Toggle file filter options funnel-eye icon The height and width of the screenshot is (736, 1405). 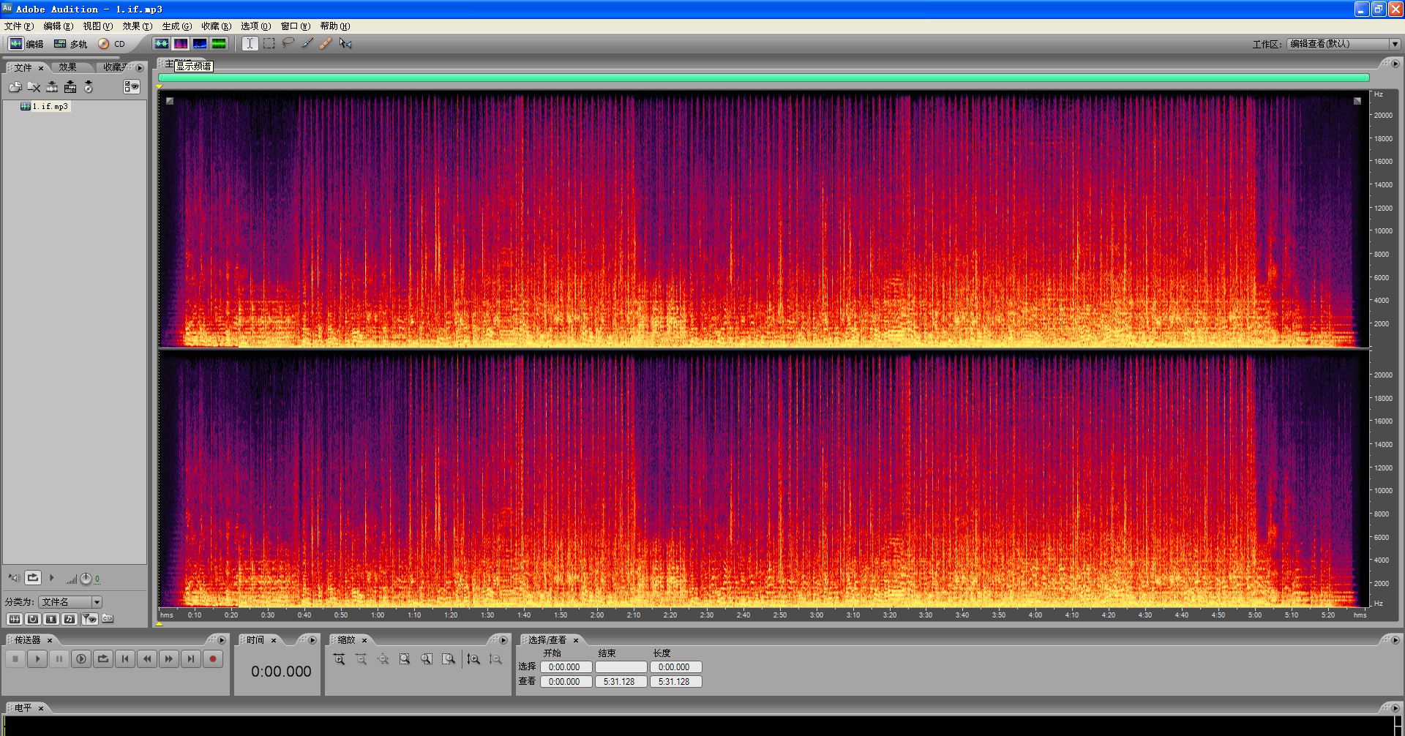pyautogui.click(x=89, y=619)
